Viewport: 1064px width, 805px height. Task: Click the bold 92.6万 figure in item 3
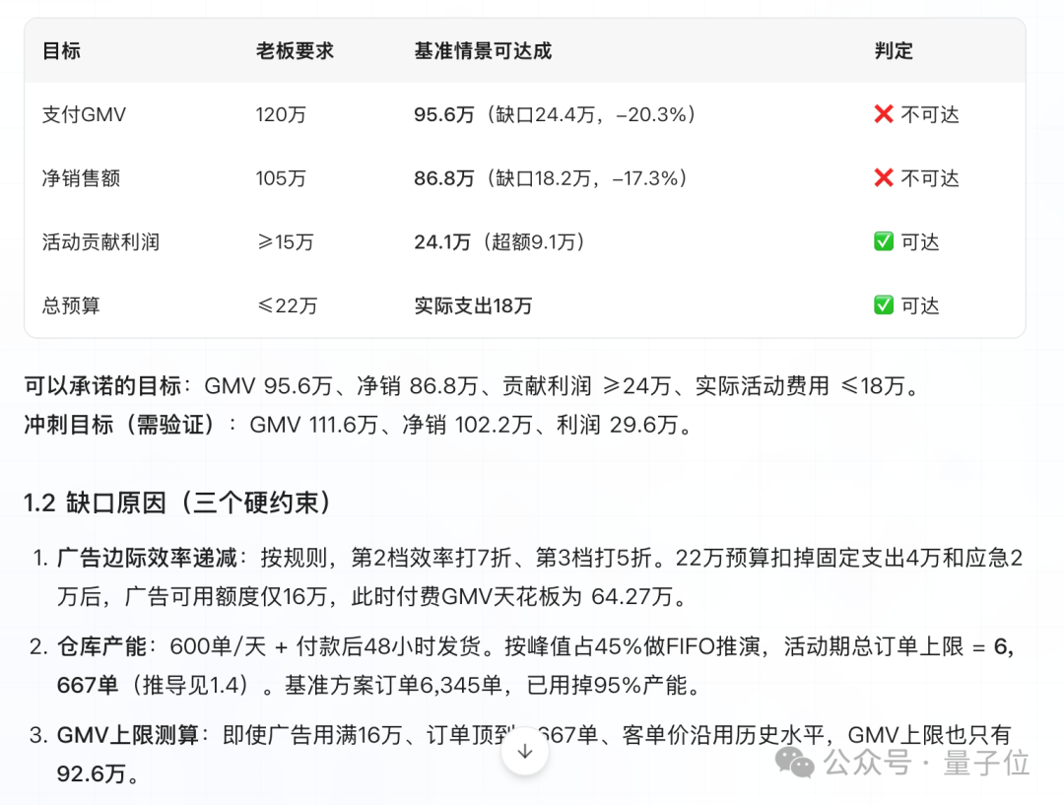pos(92,773)
